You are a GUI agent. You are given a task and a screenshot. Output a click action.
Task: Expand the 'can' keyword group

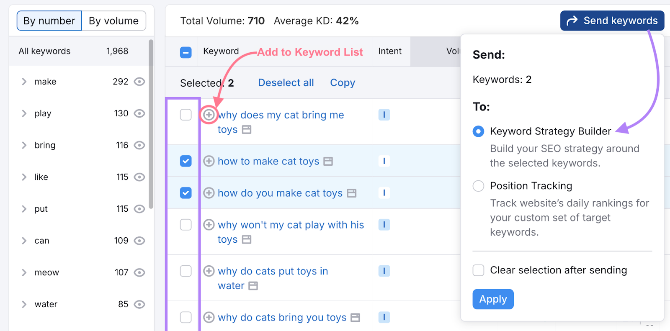tap(24, 241)
